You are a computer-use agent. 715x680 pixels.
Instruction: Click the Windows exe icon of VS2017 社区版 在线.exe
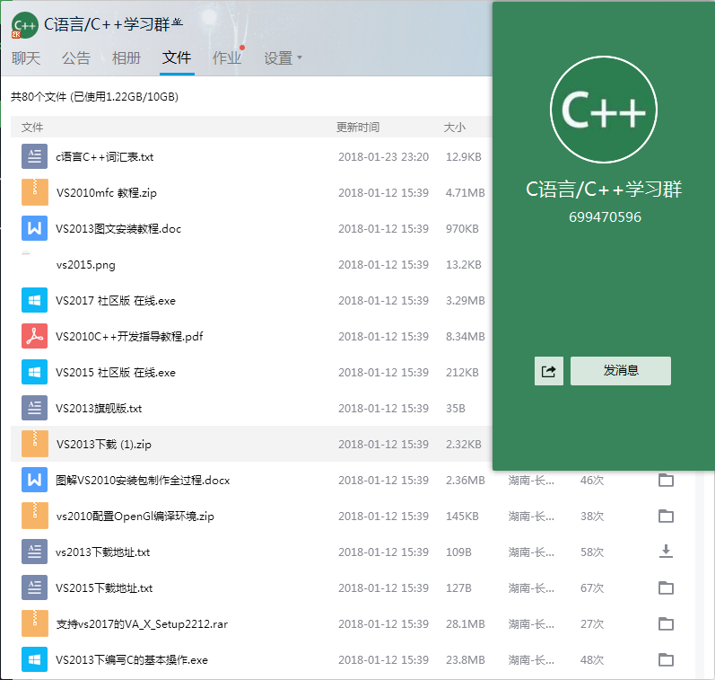[35, 301]
